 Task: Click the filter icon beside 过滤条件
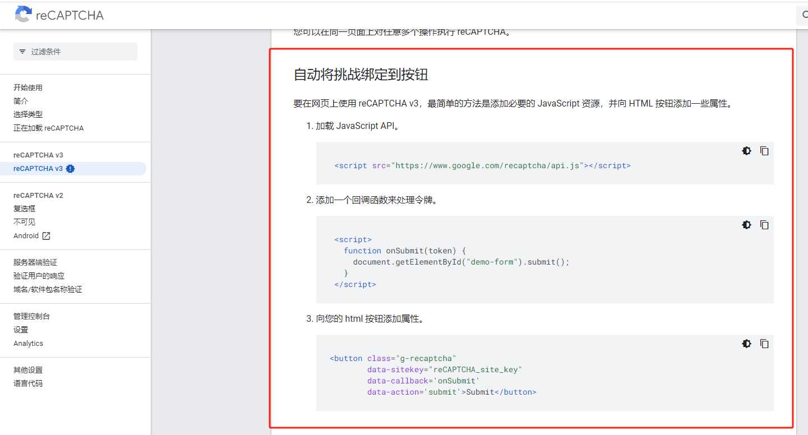click(x=22, y=52)
